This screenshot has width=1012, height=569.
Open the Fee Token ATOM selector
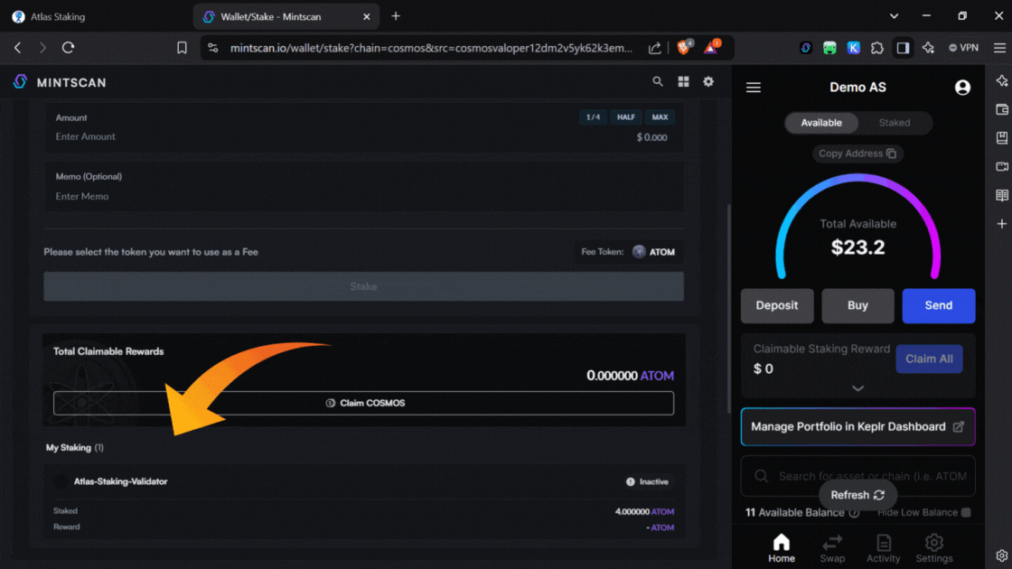pos(653,252)
